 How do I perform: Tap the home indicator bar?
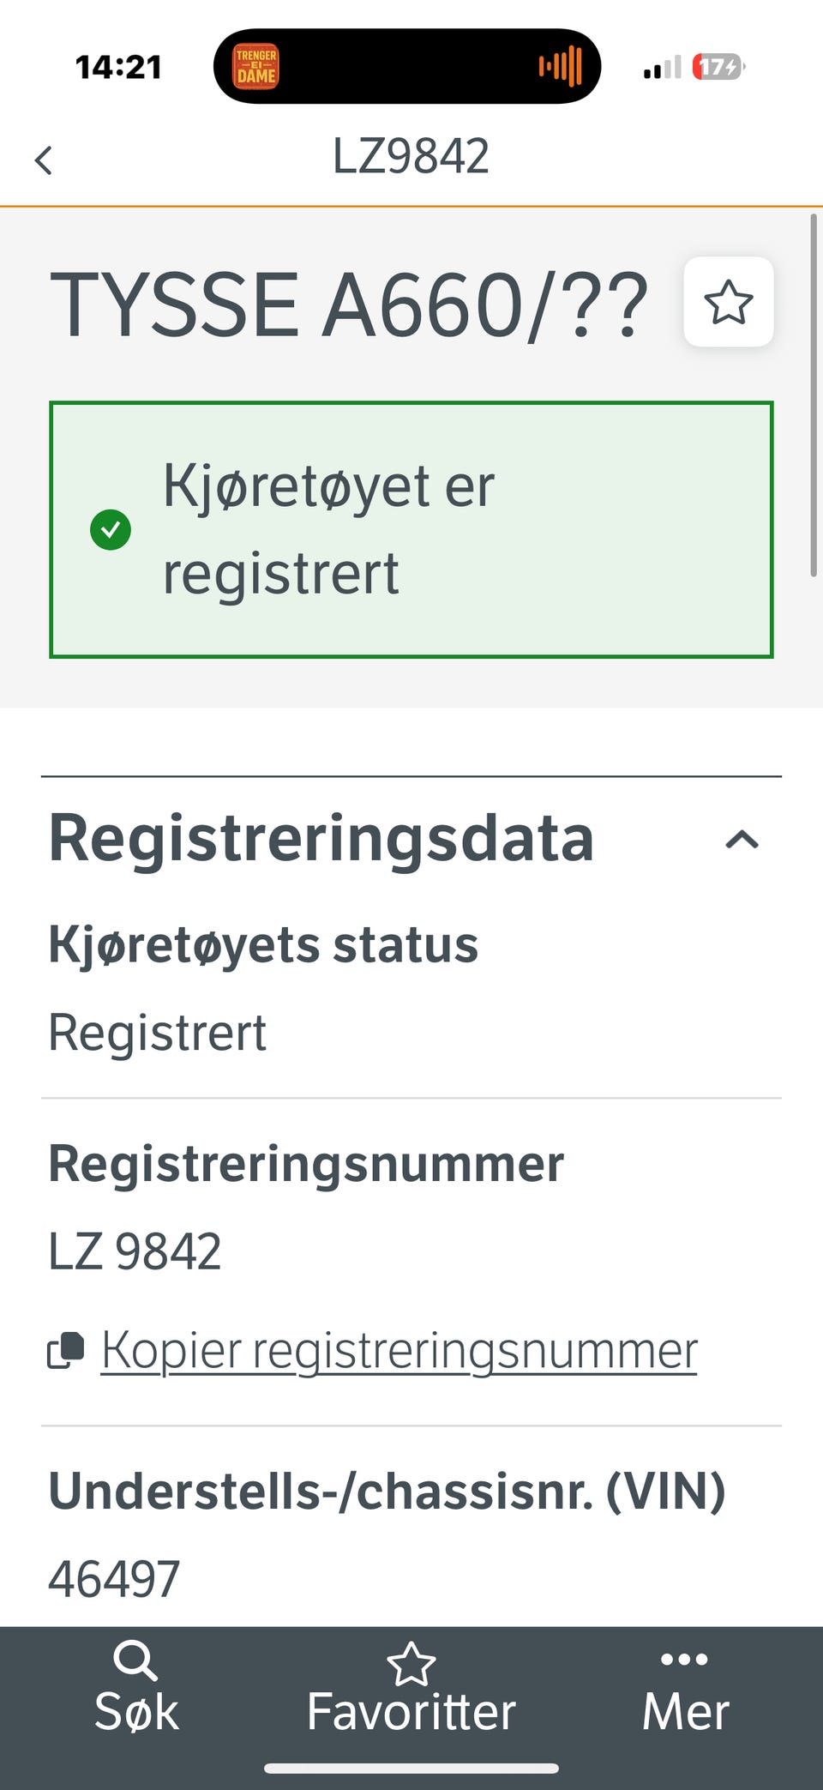(x=411, y=1768)
